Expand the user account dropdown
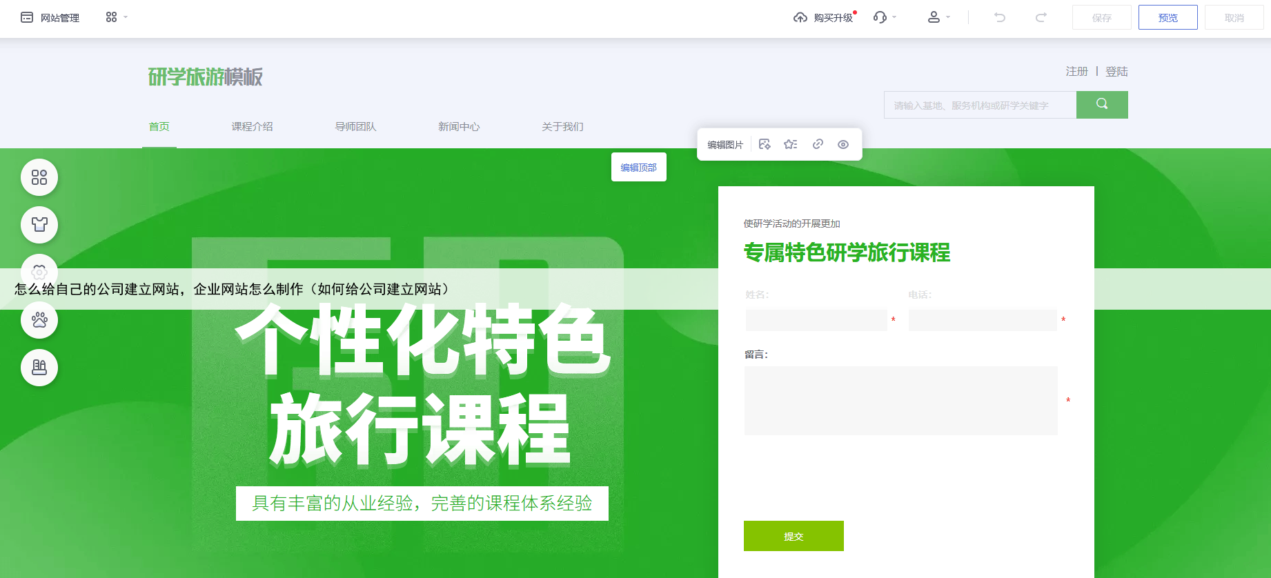The width and height of the screenshot is (1271, 578). [938, 17]
